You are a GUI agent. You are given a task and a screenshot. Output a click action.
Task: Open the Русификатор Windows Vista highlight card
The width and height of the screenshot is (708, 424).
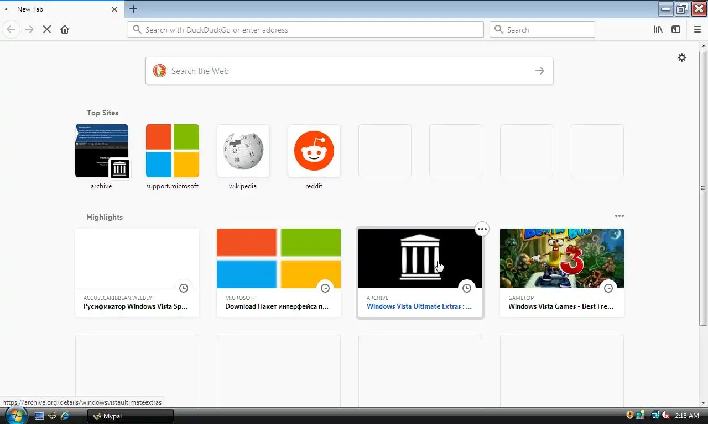137,273
